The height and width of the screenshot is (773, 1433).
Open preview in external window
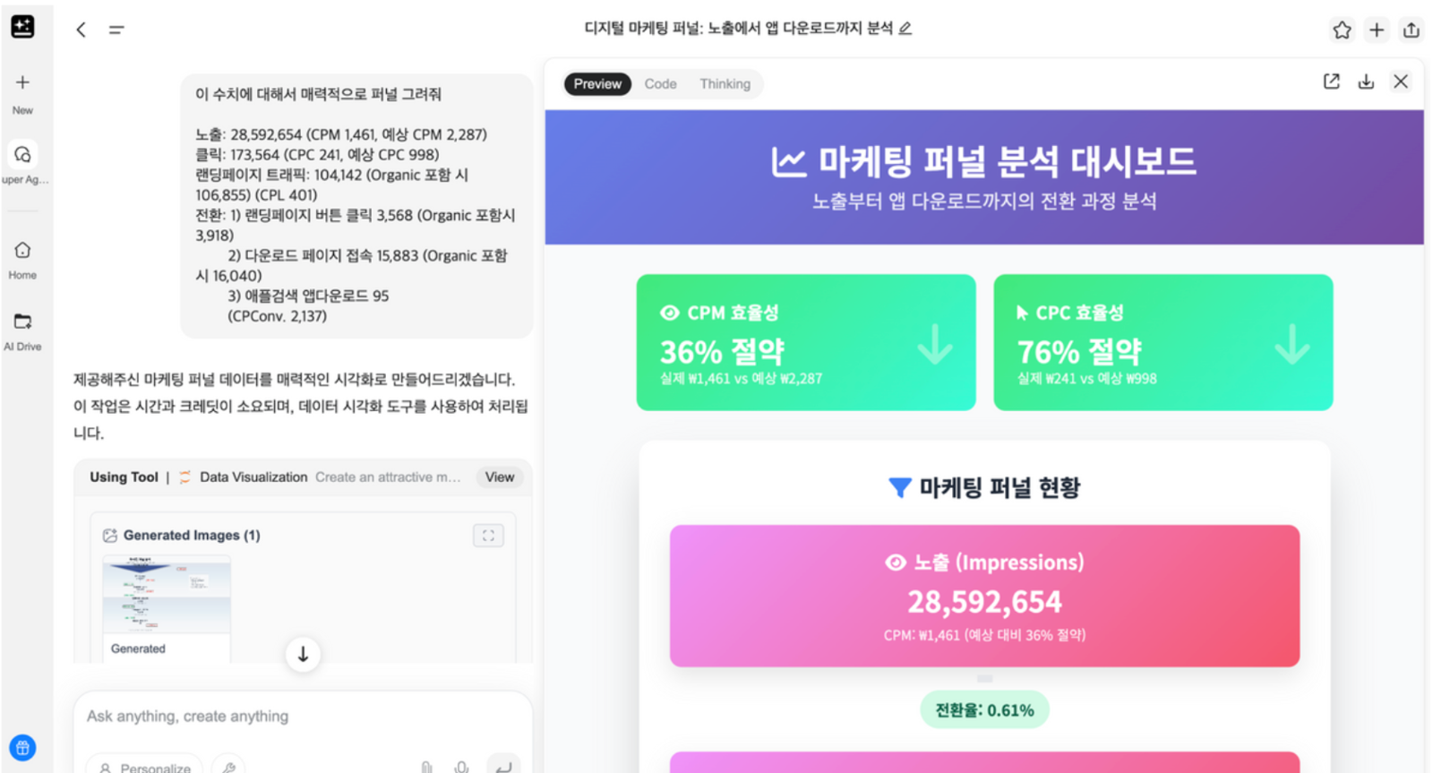point(1332,81)
